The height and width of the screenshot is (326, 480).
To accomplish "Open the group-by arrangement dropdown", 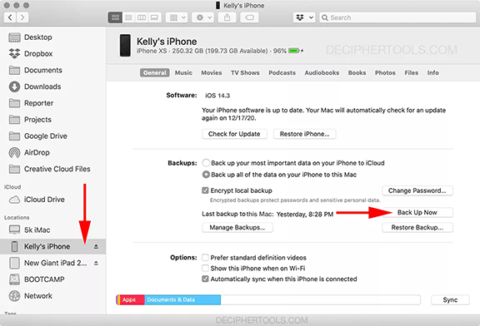I will pyautogui.click(x=177, y=17).
